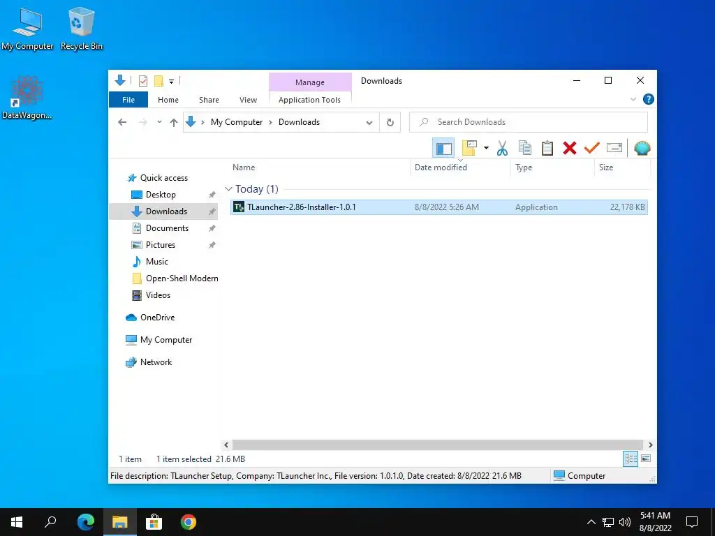Open the Open-Shell Modern folder
Image resolution: width=715 pixels, height=536 pixels.
coord(182,278)
